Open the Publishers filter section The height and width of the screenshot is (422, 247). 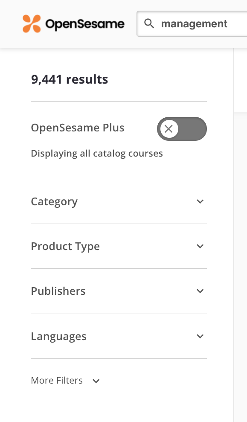[119, 291]
